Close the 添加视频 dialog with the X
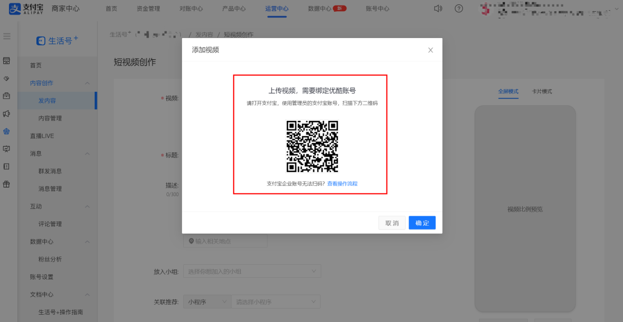This screenshot has height=322, width=623. [430, 50]
